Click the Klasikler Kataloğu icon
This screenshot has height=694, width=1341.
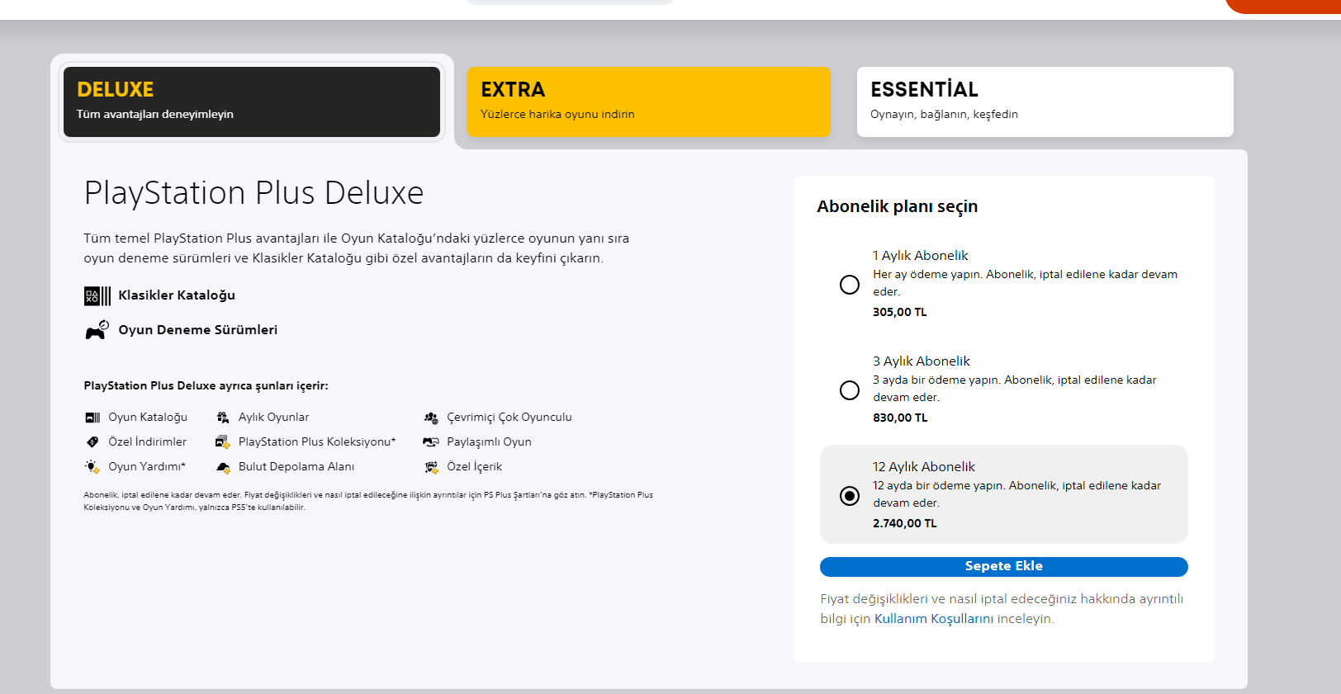point(97,295)
